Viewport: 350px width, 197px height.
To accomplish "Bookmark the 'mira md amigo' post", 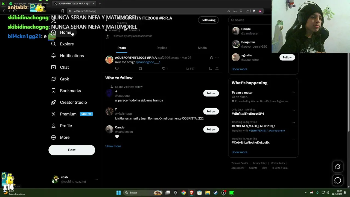I will [211, 68].
